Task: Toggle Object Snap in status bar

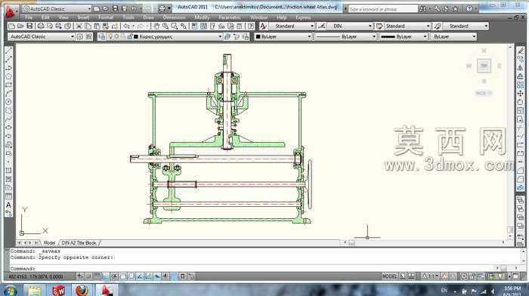Action: tap(123, 276)
